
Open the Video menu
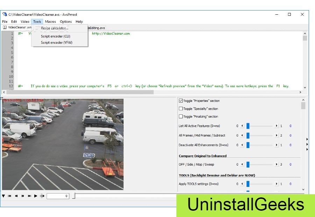25,21
